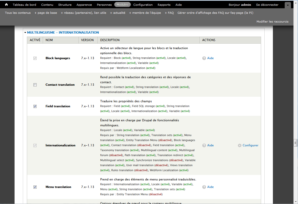Click the gear icon next to Configurer

point(240,145)
